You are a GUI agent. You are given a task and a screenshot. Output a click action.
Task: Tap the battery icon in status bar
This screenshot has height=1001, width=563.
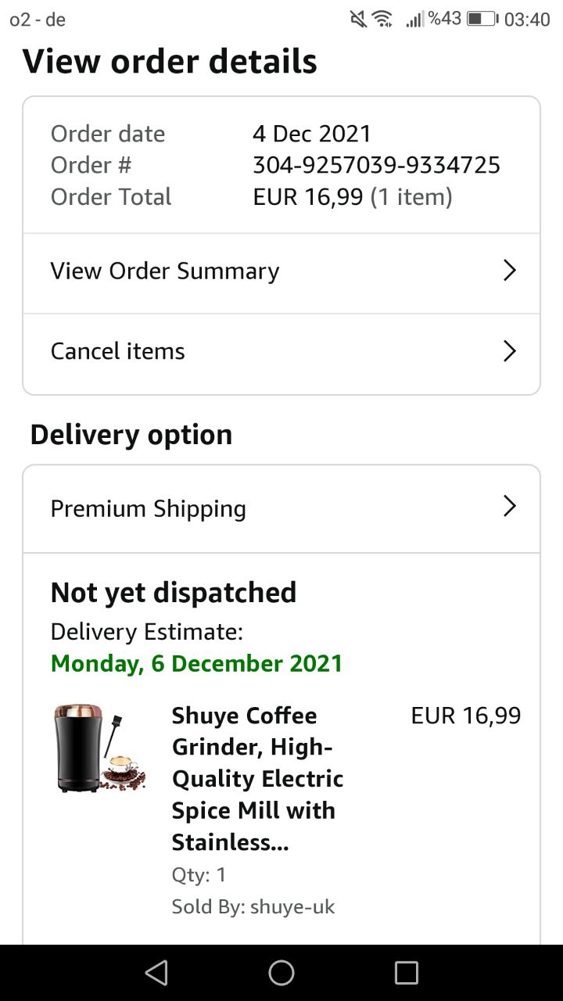[x=482, y=20]
